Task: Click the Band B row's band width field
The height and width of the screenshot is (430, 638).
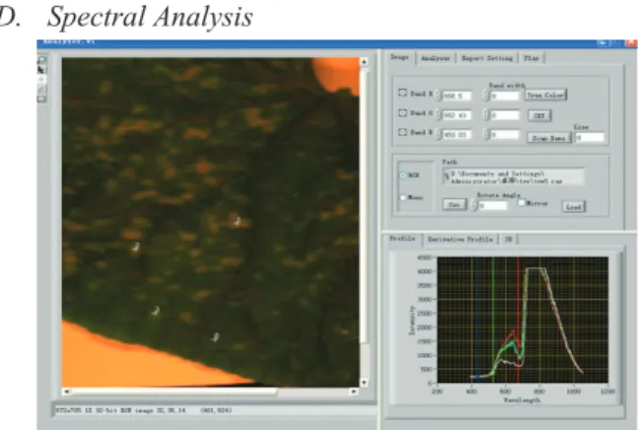Action: click(505, 135)
